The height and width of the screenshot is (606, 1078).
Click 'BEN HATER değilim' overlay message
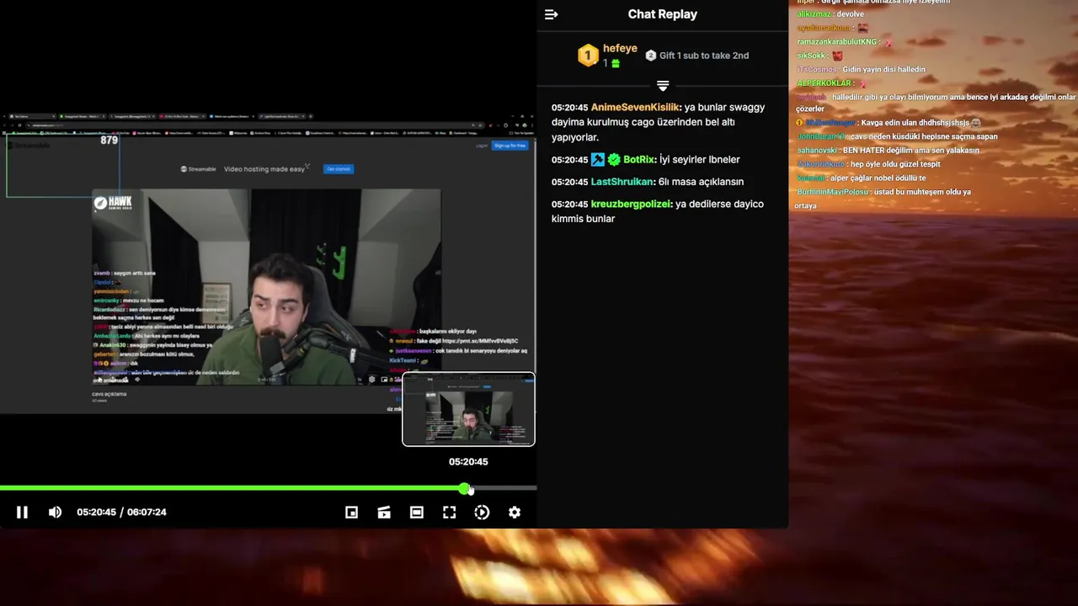coord(911,151)
